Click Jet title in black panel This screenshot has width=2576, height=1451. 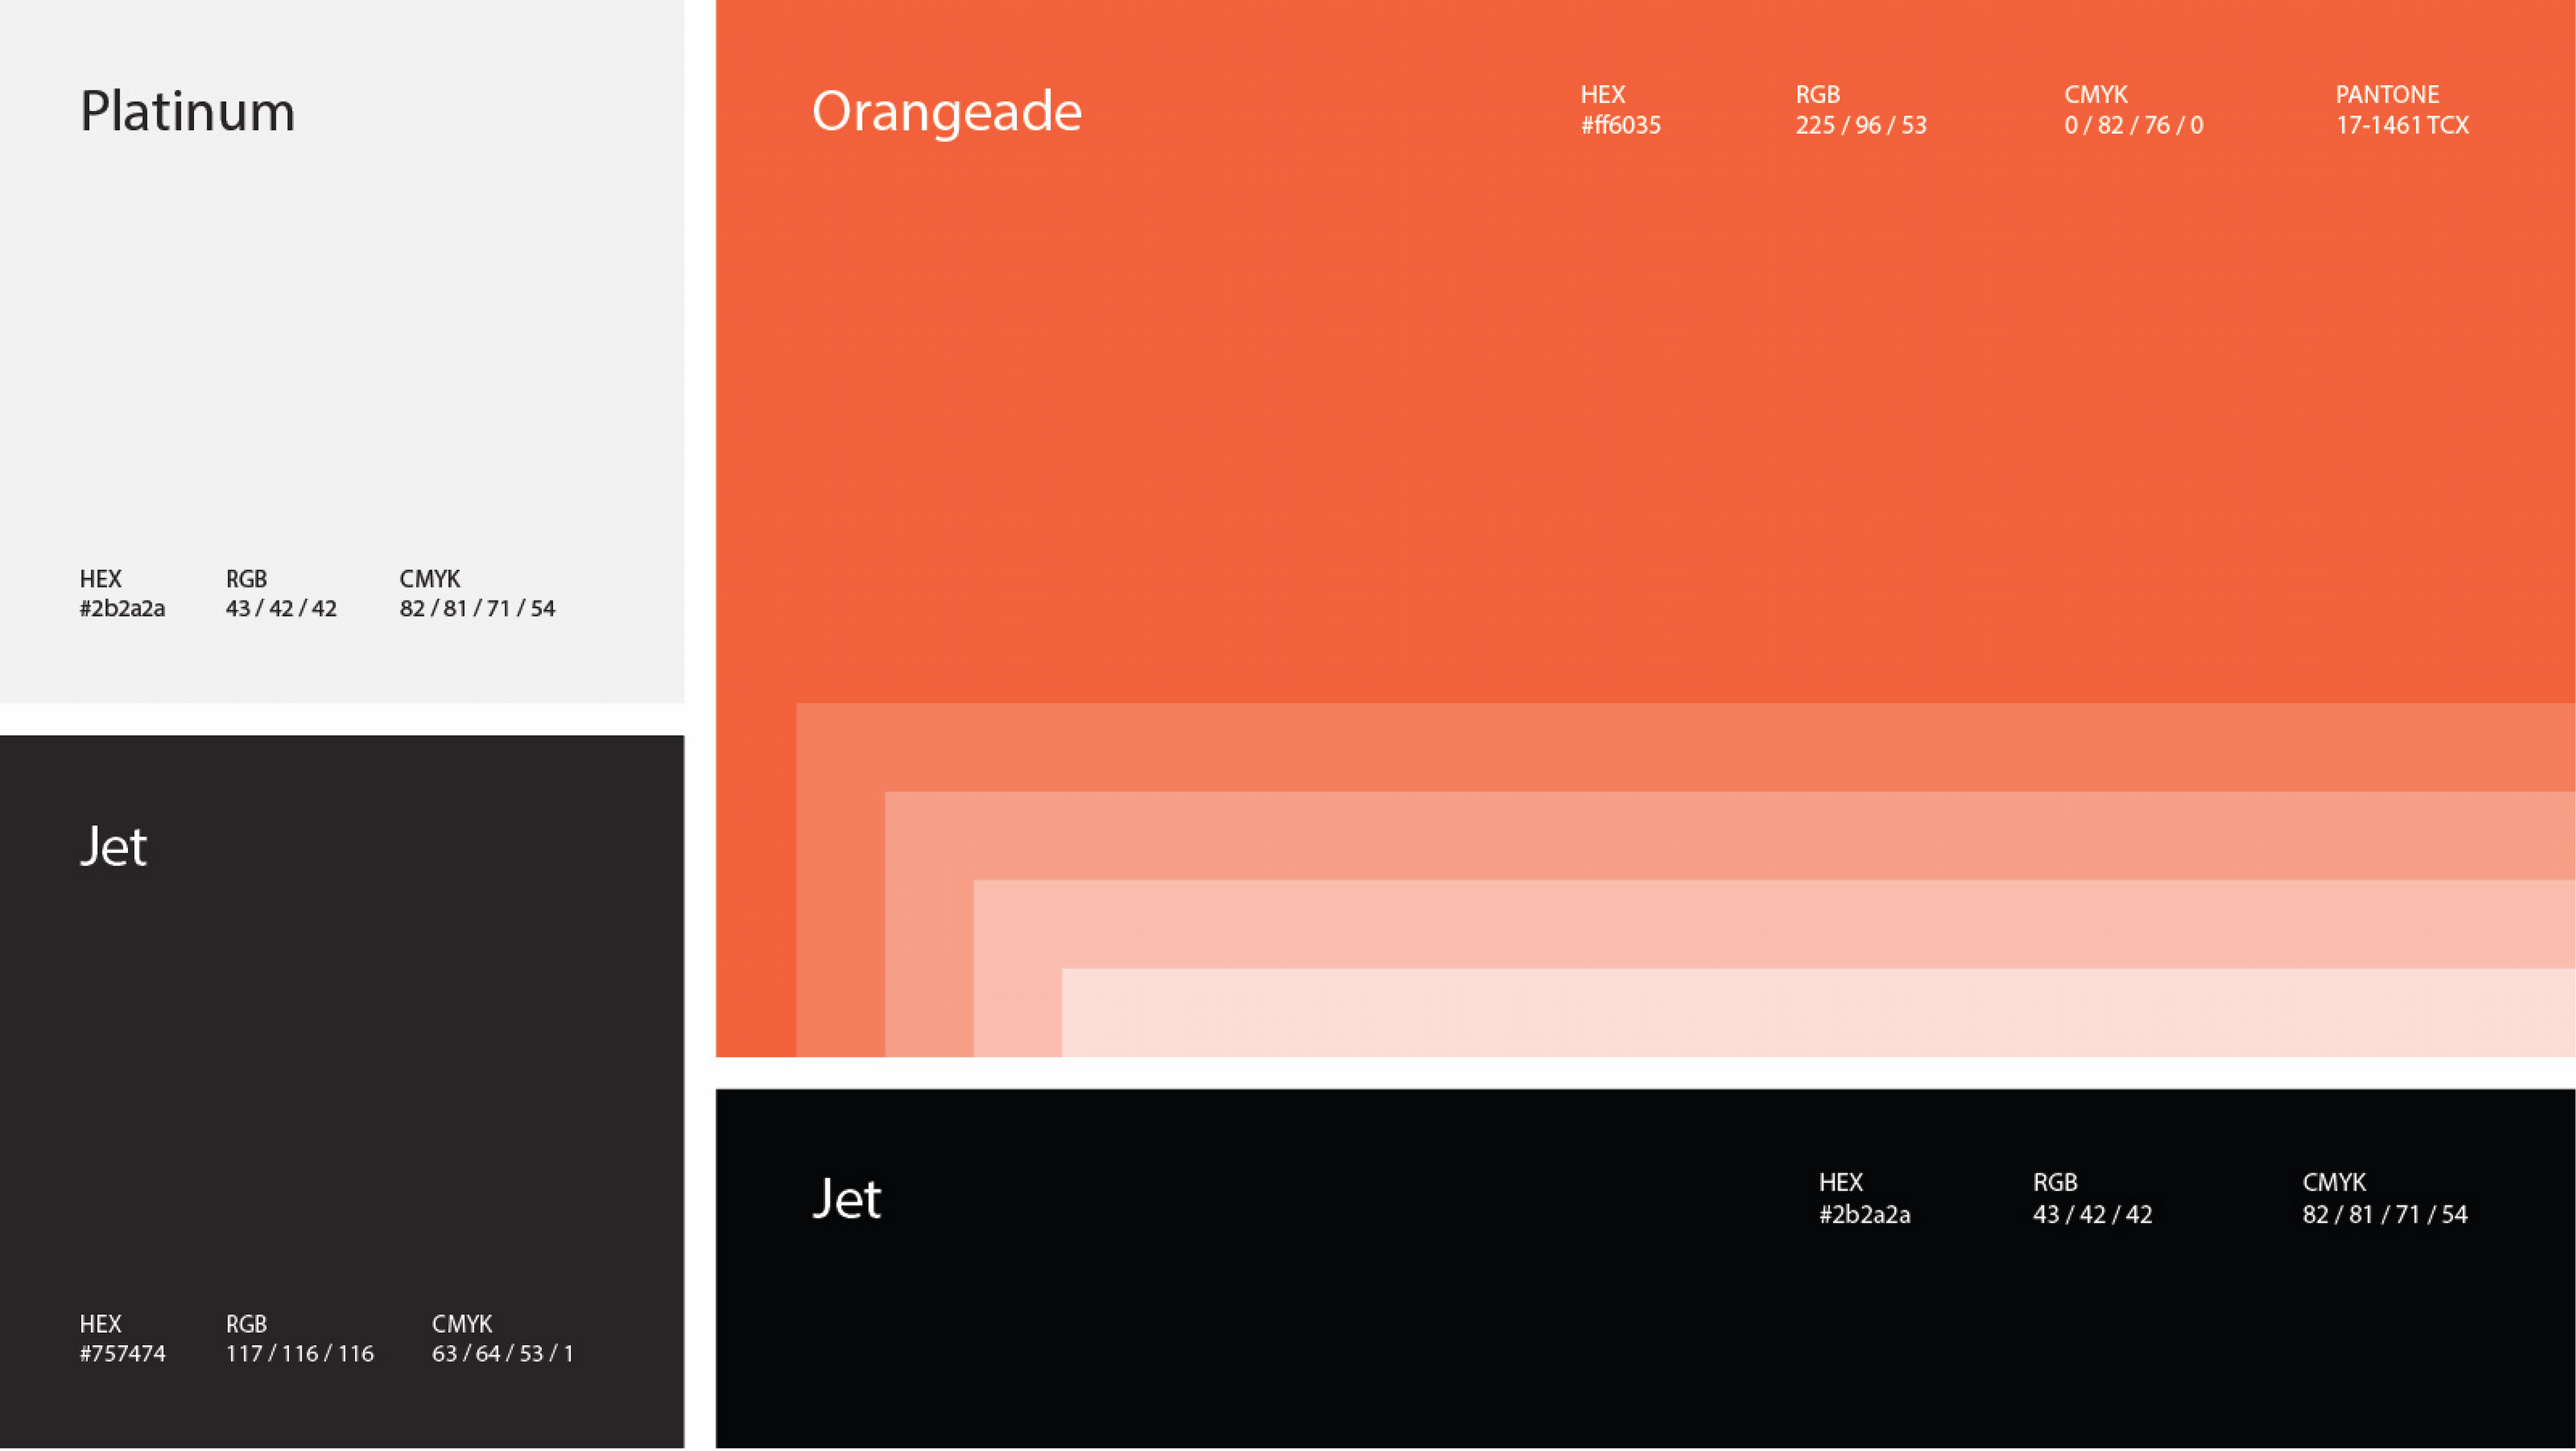coord(846,1198)
